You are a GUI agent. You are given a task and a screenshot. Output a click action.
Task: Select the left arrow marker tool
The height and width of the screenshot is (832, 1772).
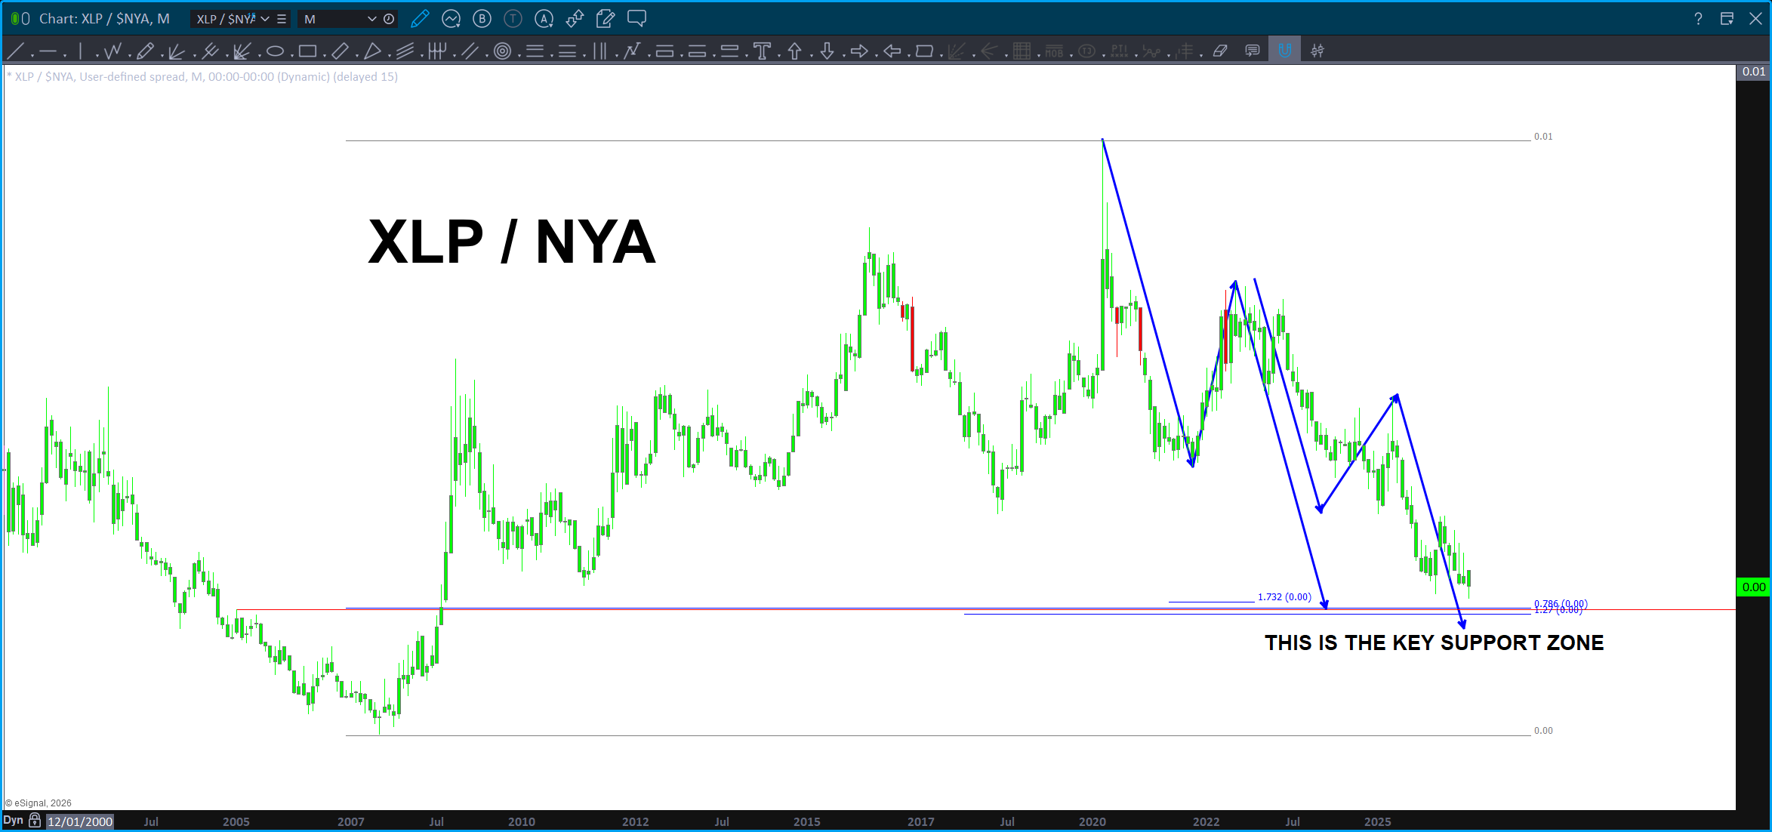(x=892, y=51)
